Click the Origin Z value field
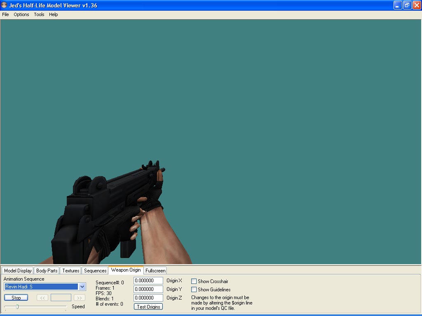The height and width of the screenshot is (316, 422). pos(148,298)
